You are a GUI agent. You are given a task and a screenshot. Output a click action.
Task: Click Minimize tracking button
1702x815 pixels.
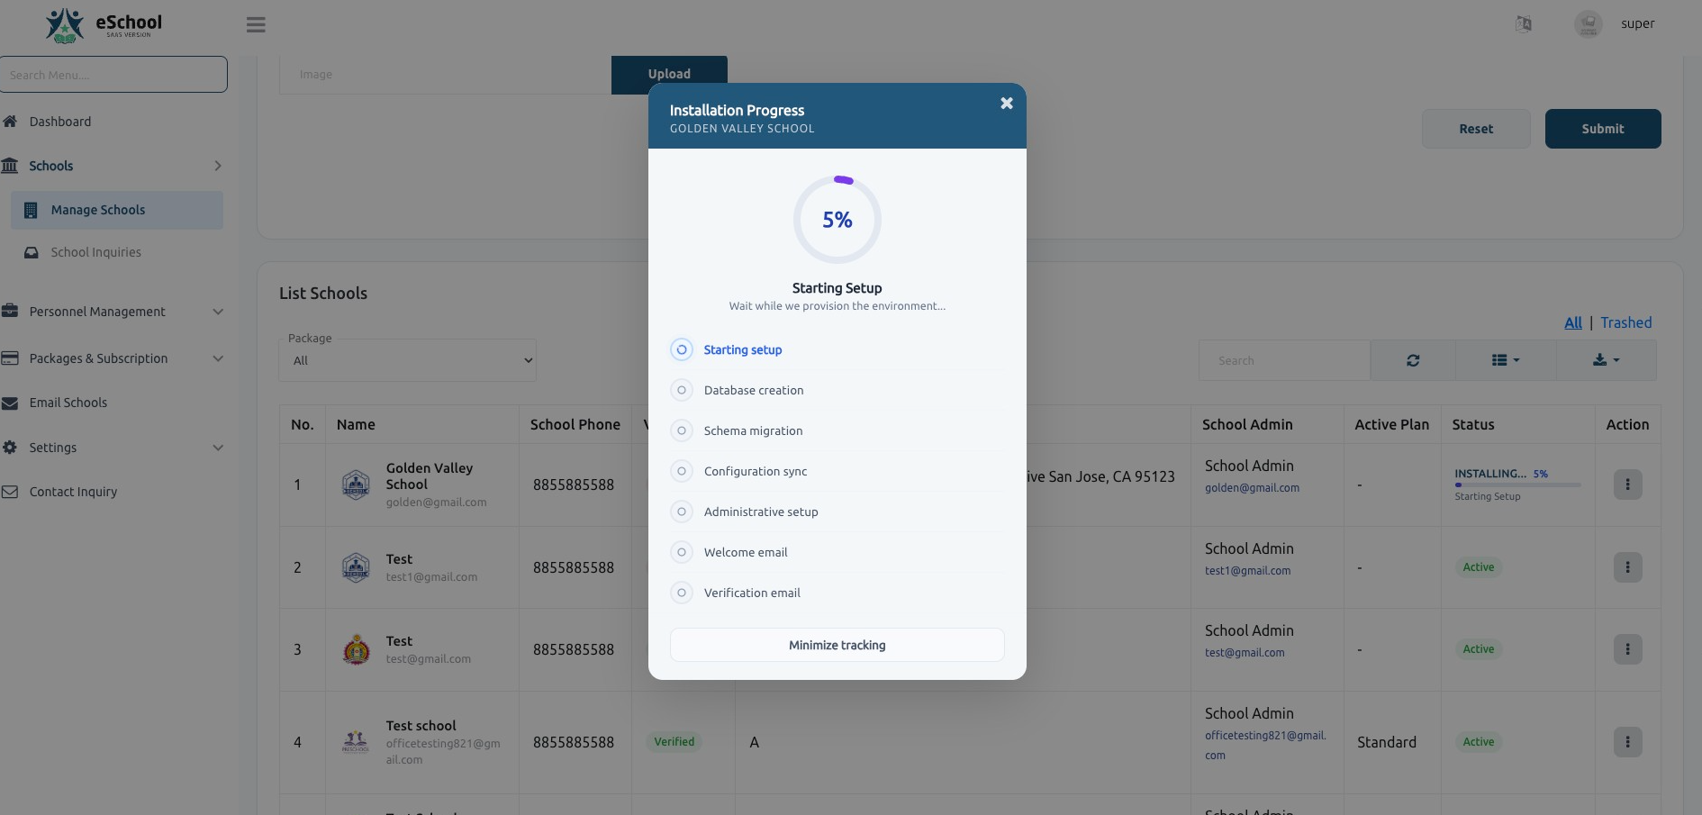[x=837, y=645]
